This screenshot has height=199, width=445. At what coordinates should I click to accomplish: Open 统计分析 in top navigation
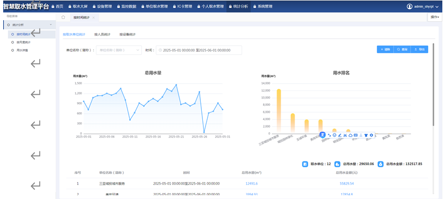point(238,6)
